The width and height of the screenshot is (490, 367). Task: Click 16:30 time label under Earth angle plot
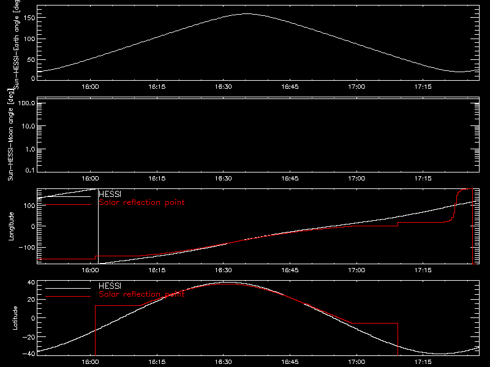224,87
